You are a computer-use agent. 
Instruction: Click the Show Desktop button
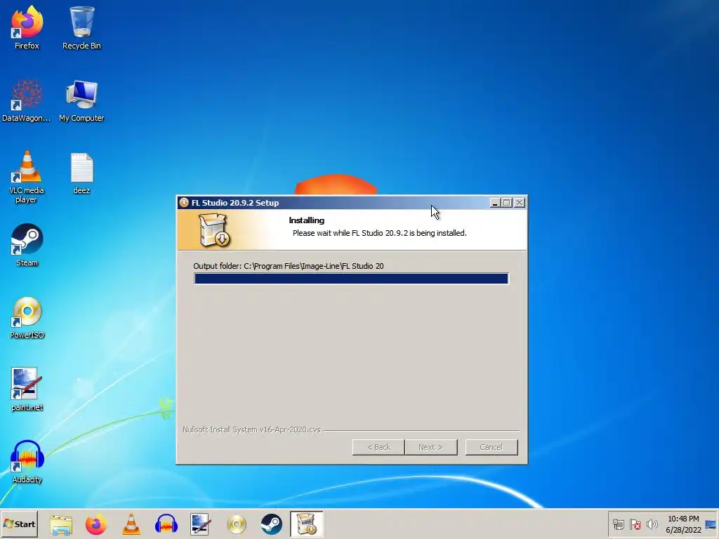point(711,524)
